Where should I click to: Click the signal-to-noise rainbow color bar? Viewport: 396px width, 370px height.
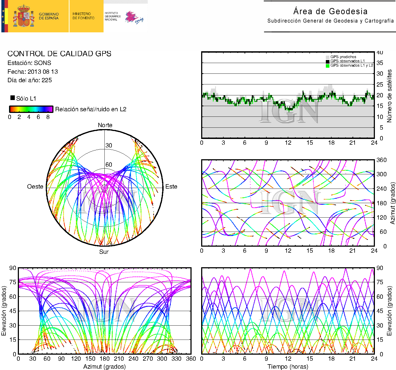point(31,109)
